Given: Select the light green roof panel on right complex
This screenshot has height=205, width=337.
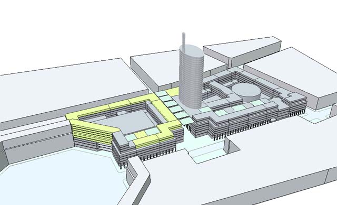Looking at the screenshot, I should (x=221, y=113).
